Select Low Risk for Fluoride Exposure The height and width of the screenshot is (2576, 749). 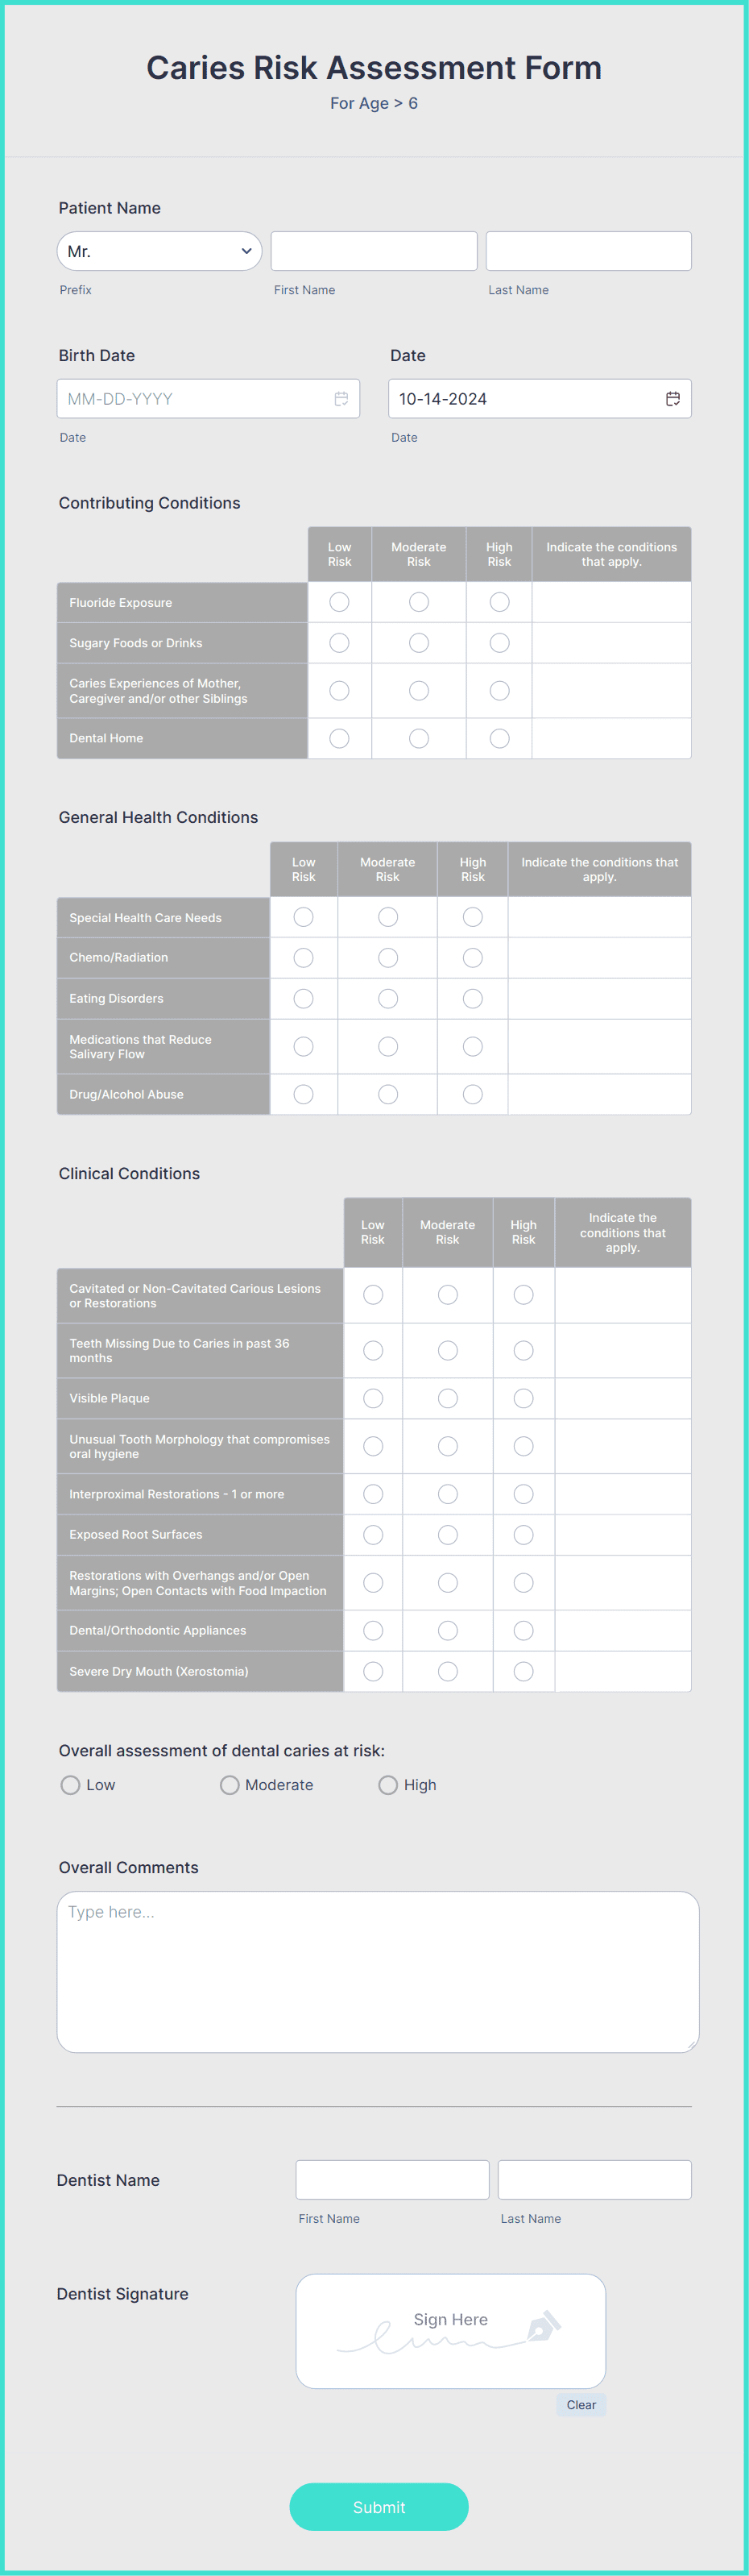(338, 601)
